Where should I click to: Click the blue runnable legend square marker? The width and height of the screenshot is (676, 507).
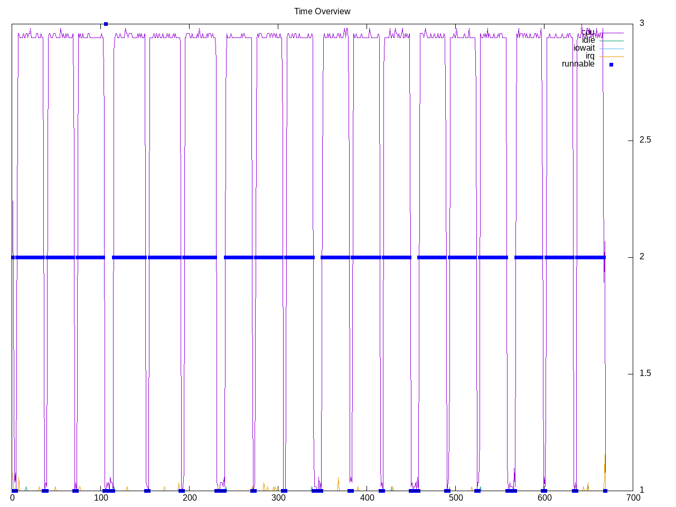611,64
